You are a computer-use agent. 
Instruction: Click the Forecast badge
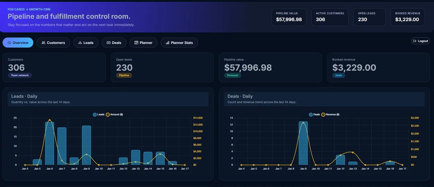pos(233,75)
